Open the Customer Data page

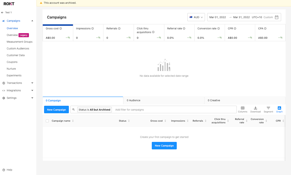click(x=16, y=55)
